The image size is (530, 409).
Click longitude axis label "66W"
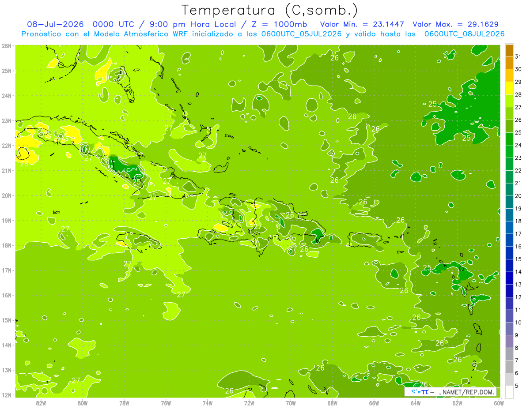pos(374,403)
